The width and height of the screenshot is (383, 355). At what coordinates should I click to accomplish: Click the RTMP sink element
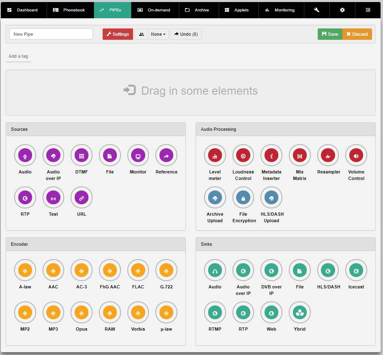pyautogui.click(x=215, y=313)
